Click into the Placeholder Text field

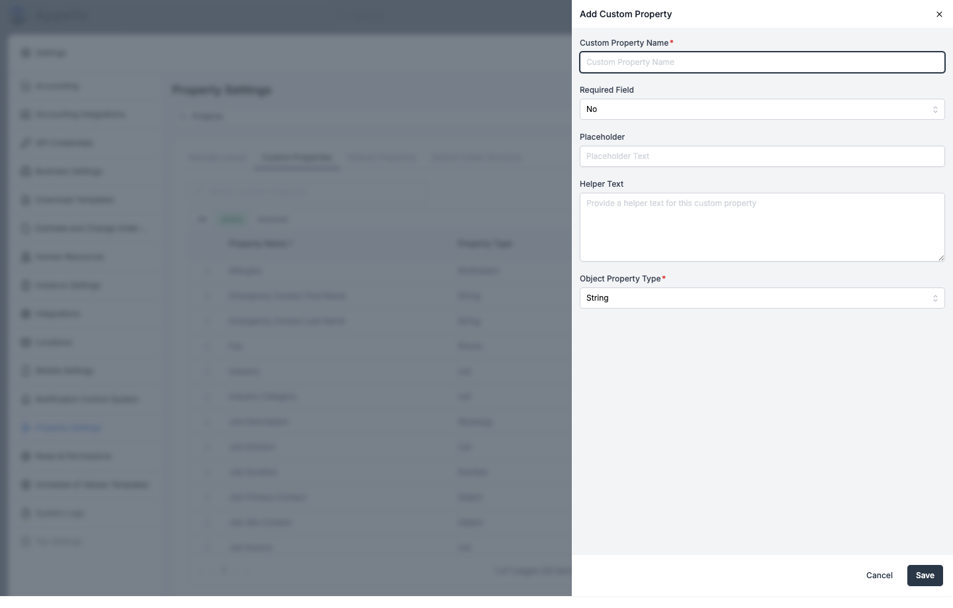pos(762,156)
